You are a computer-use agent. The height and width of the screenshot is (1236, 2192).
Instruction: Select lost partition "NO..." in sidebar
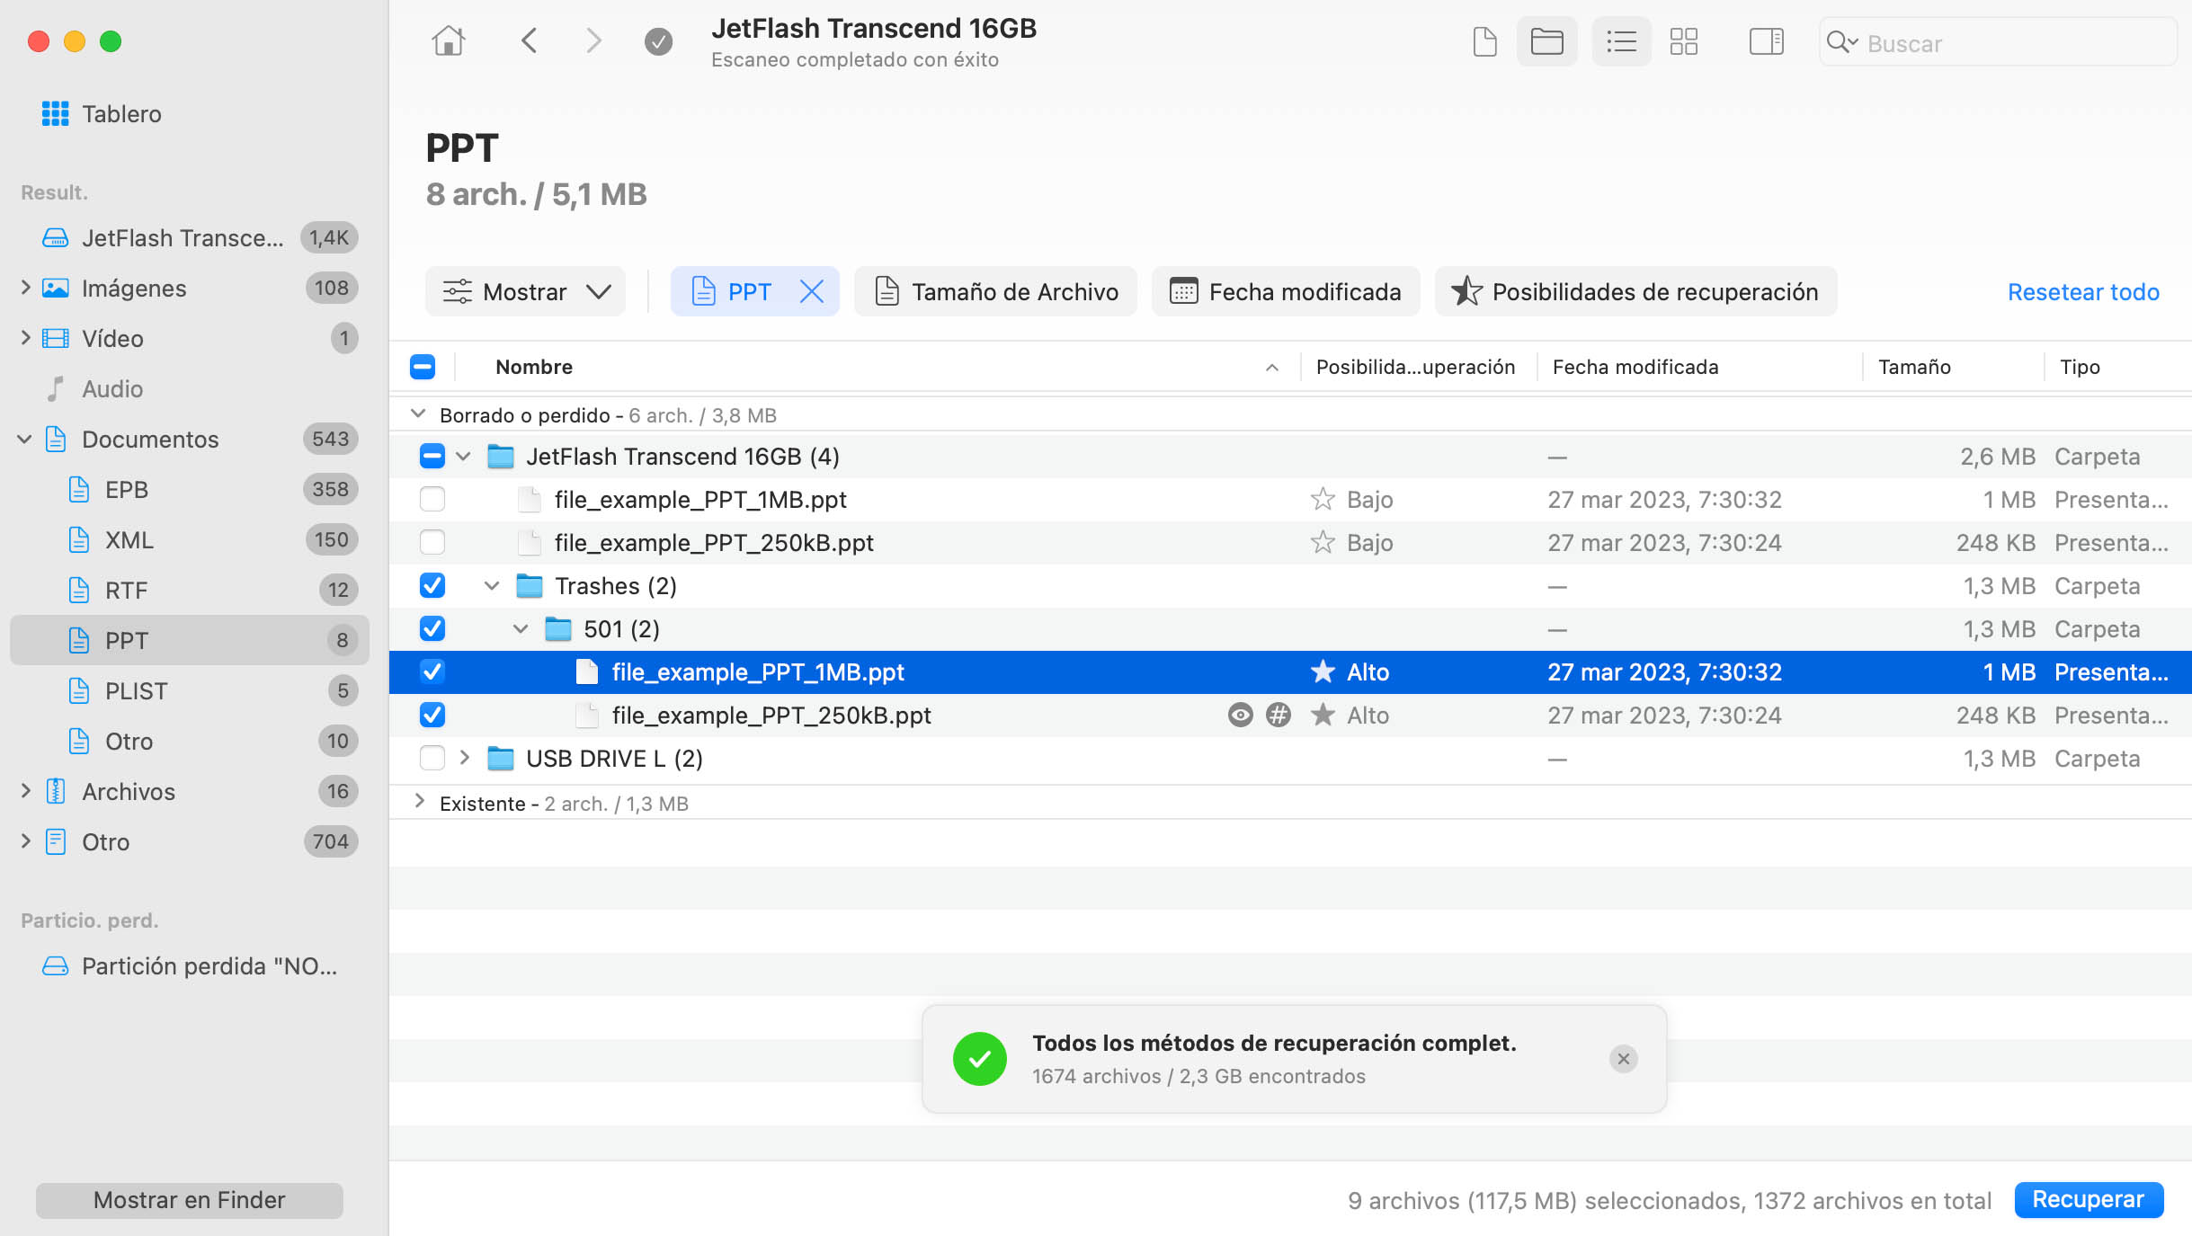190,966
